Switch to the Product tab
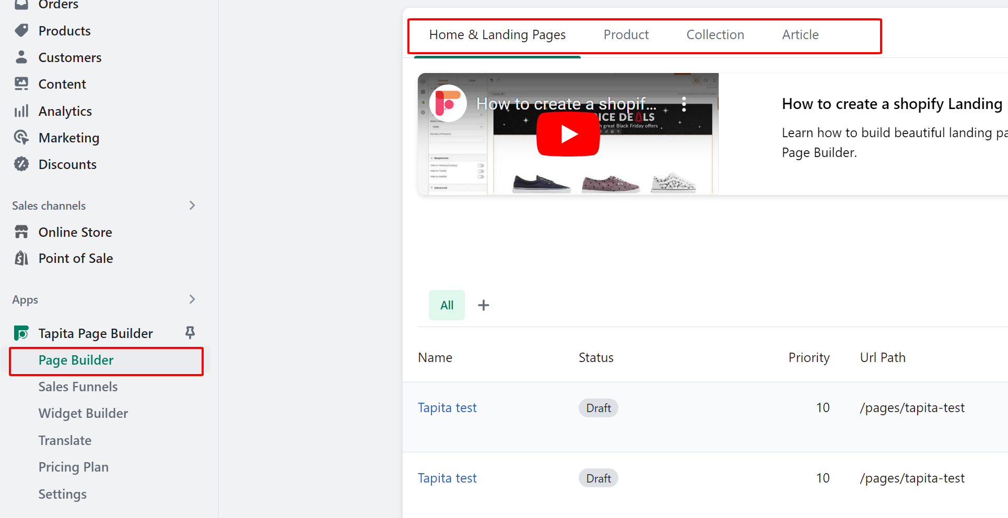 626,35
